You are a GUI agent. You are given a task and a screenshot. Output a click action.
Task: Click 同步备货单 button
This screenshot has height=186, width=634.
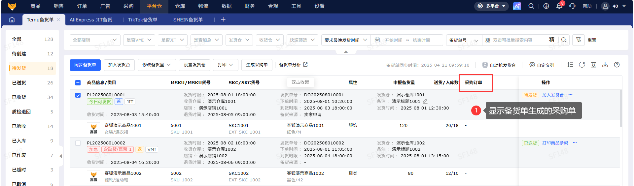85,65
